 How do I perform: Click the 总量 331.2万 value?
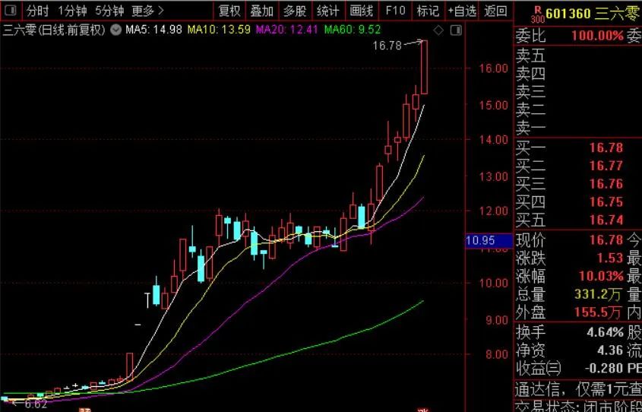[598, 294]
